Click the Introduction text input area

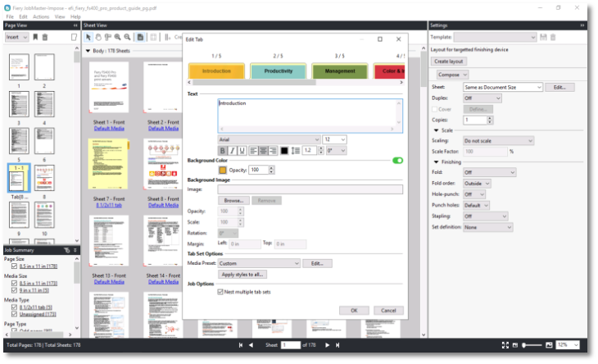pos(310,115)
